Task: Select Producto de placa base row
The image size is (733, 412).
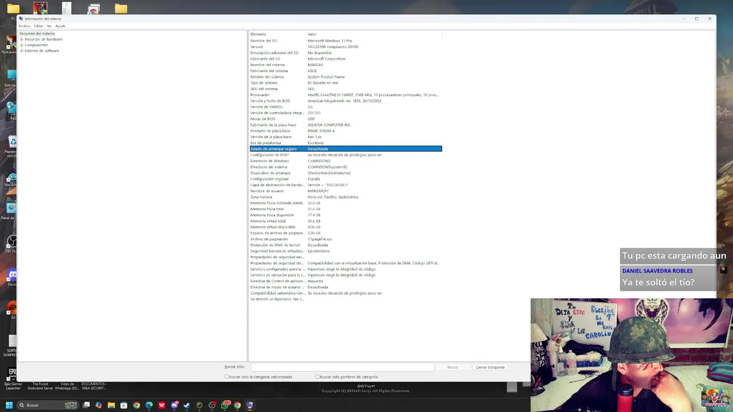Action: point(346,131)
